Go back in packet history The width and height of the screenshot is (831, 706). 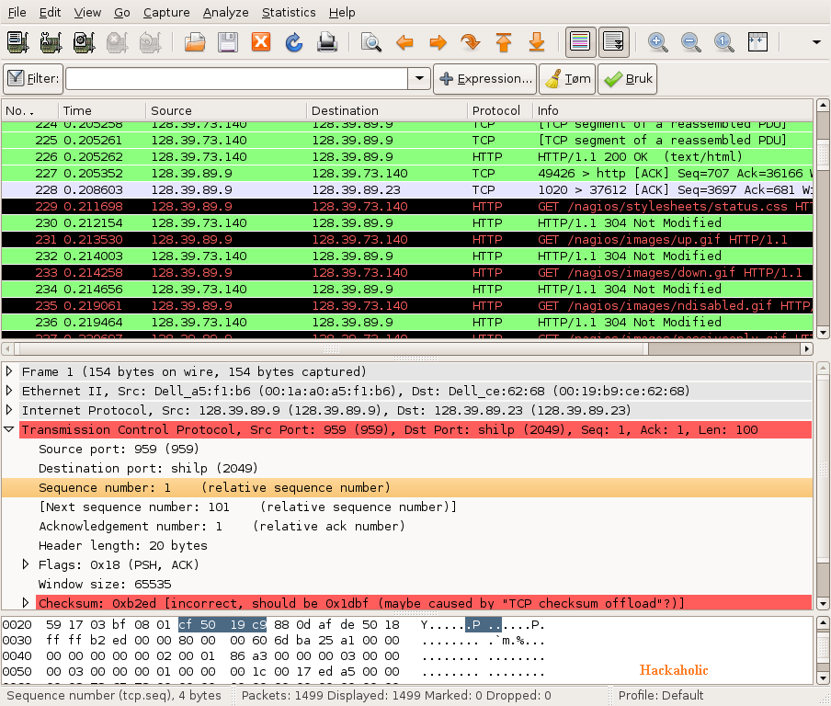pos(404,42)
